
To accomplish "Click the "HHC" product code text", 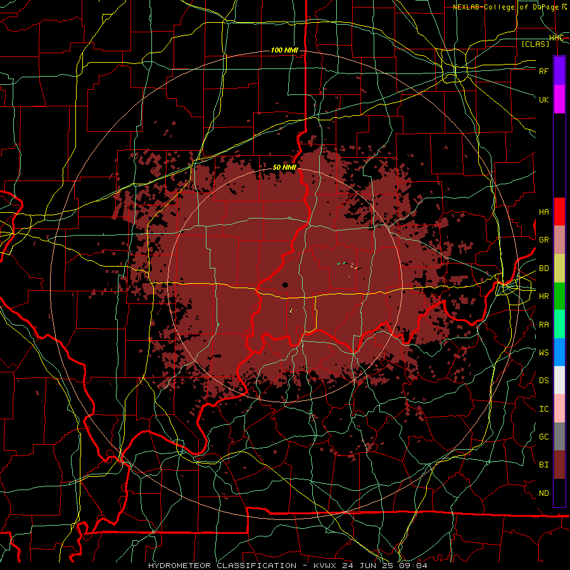I will [556, 38].
